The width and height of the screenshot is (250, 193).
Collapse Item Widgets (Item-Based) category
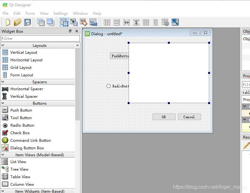click(x=3, y=191)
